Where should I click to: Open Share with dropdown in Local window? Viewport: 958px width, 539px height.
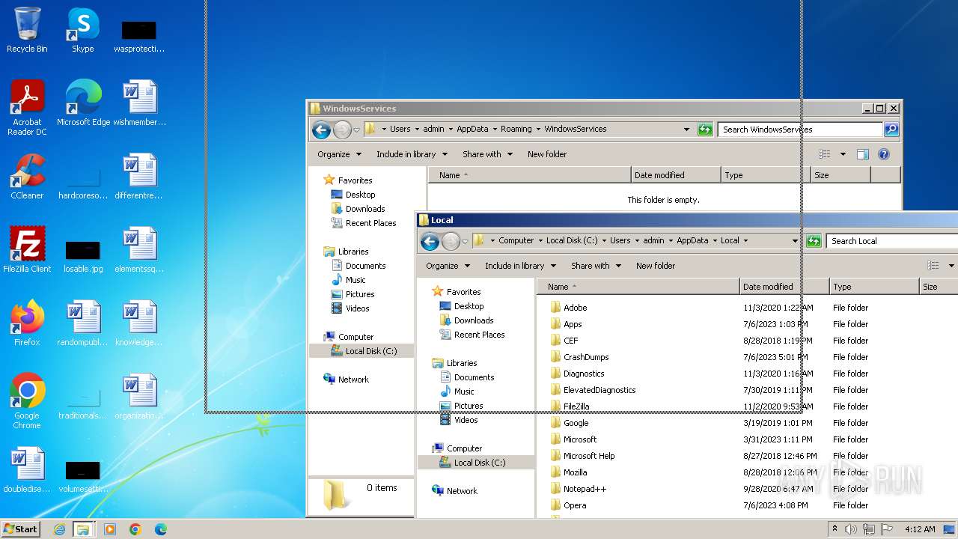coord(596,266)
